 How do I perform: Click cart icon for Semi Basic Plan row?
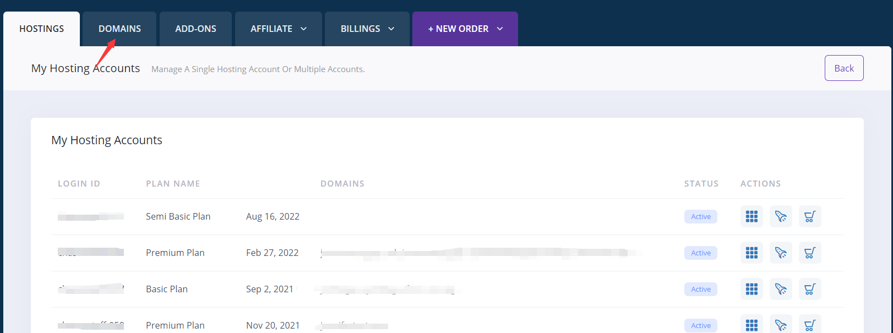(x=810, y=216)
